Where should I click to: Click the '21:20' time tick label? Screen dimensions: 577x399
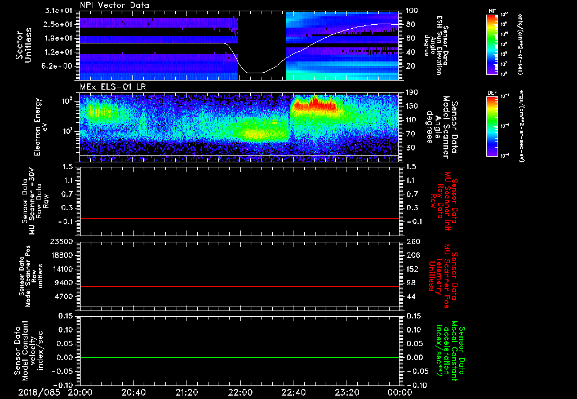point(187,392)
